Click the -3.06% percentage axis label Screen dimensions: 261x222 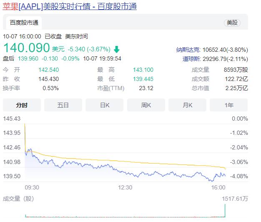click(239, 162)
